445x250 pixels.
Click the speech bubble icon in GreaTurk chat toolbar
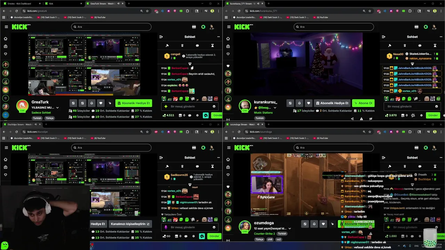(197, 45)
